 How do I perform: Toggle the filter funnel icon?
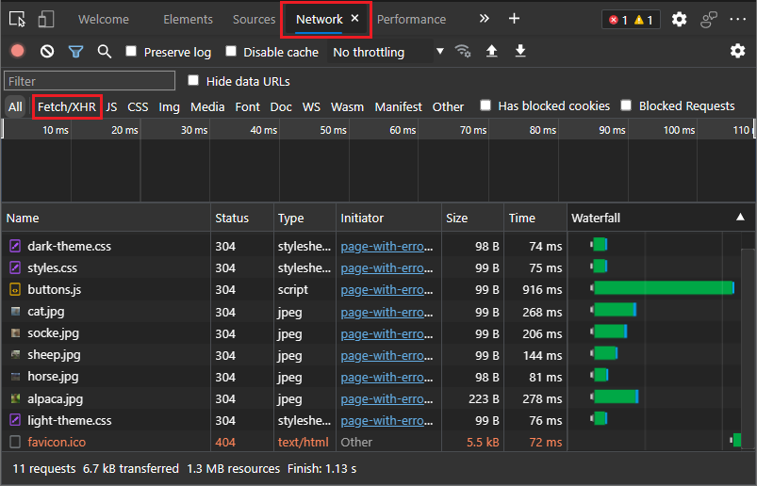point(75,51)
